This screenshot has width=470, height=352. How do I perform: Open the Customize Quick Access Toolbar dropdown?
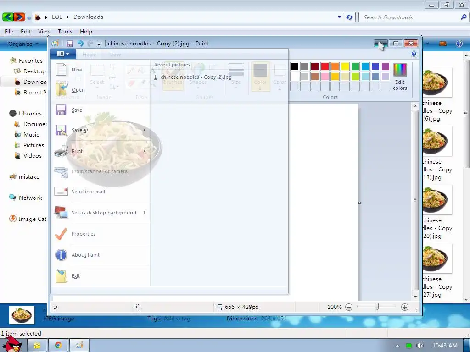tap(99, 44)
